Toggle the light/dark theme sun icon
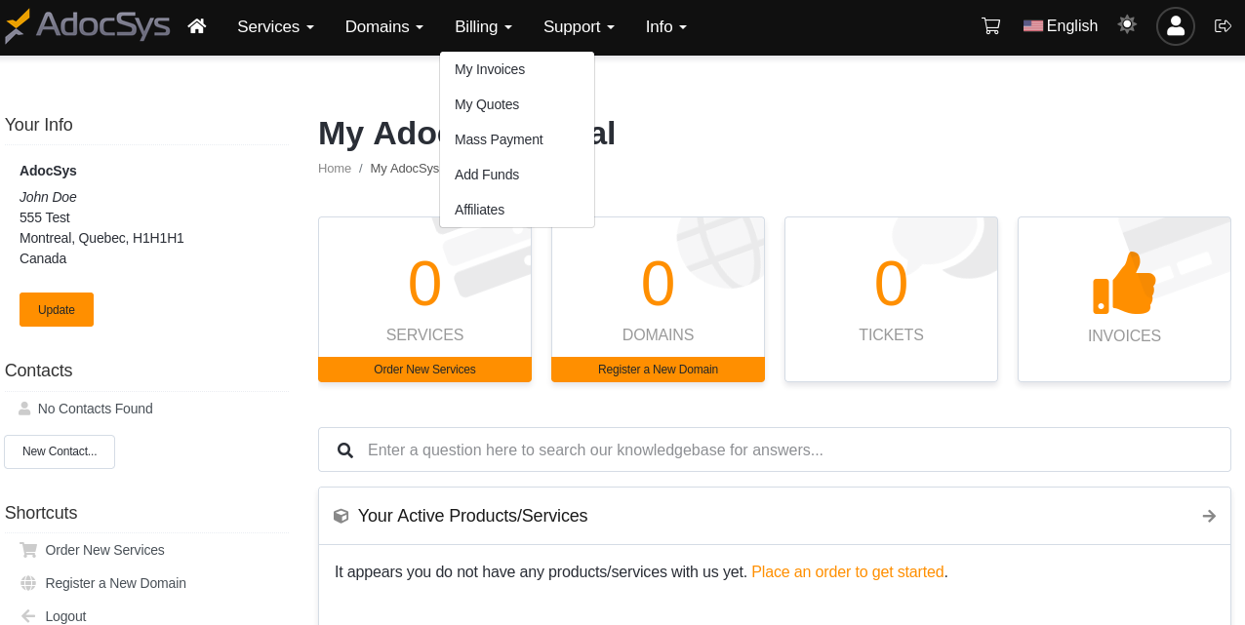1245x625 pixels. (1127, 25)
